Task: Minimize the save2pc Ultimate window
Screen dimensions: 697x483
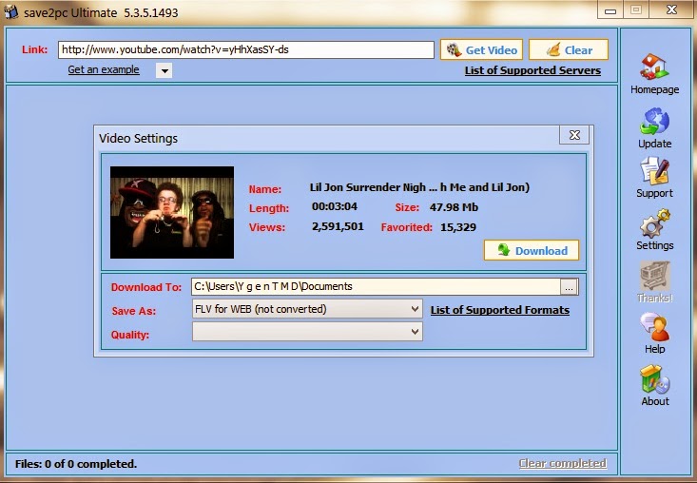Action: pos(610,10)
